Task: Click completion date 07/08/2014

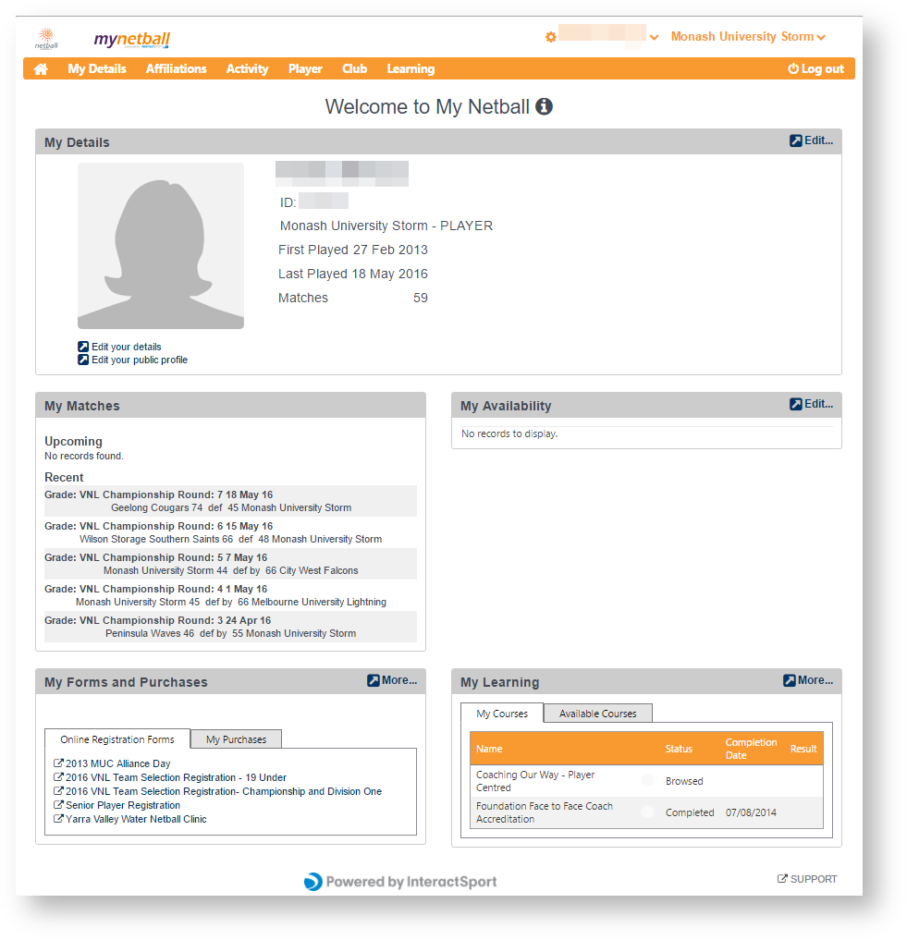Action: tap(751, 812)
